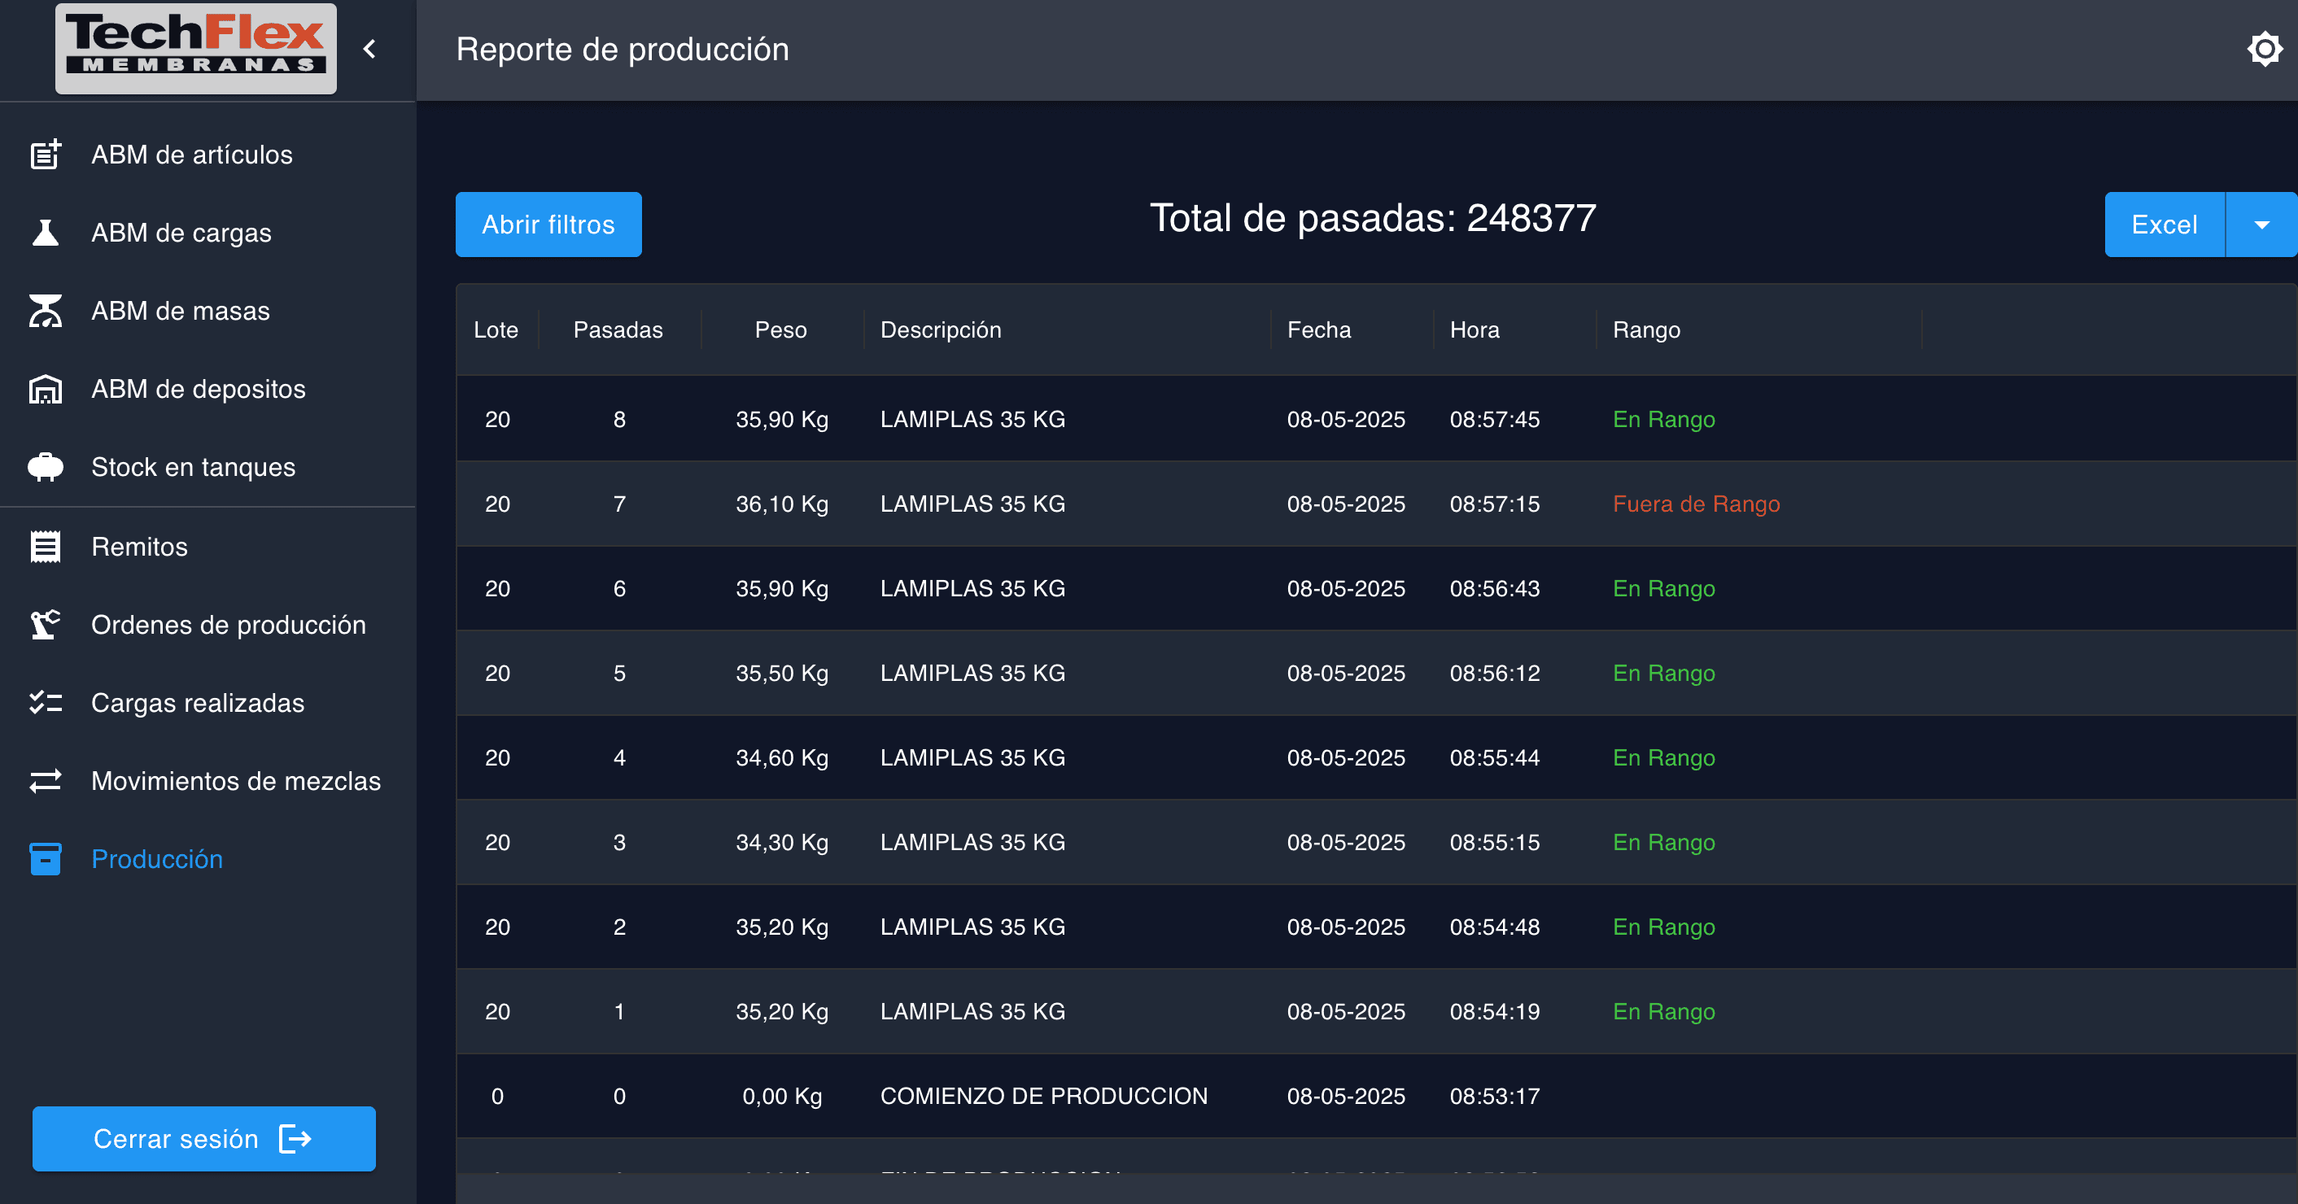Expand the Excel export dropdown arrow
Viewport: 2298px width, 1204px height.
tap(2261, 225)
